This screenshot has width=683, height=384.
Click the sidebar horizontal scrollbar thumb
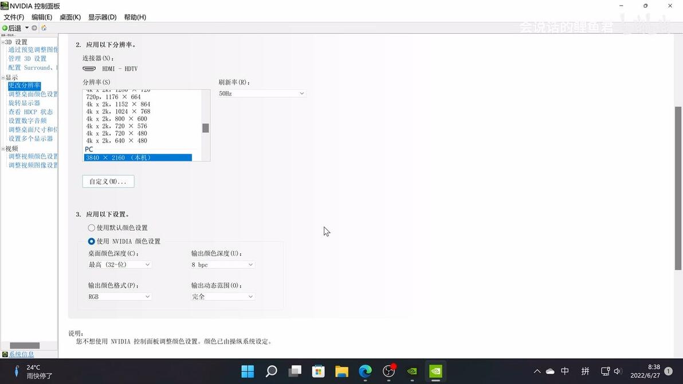pos(25,345)
